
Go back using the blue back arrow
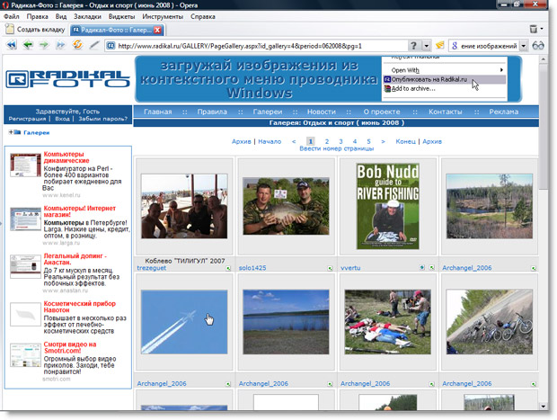tap(30, 45)
